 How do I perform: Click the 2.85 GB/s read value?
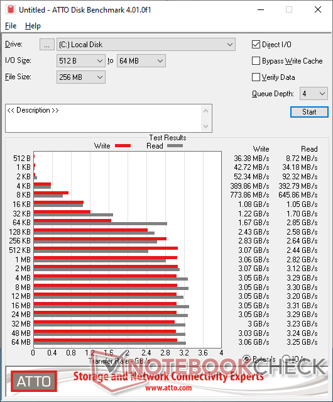pyautogui.click(x=302, y=223)
